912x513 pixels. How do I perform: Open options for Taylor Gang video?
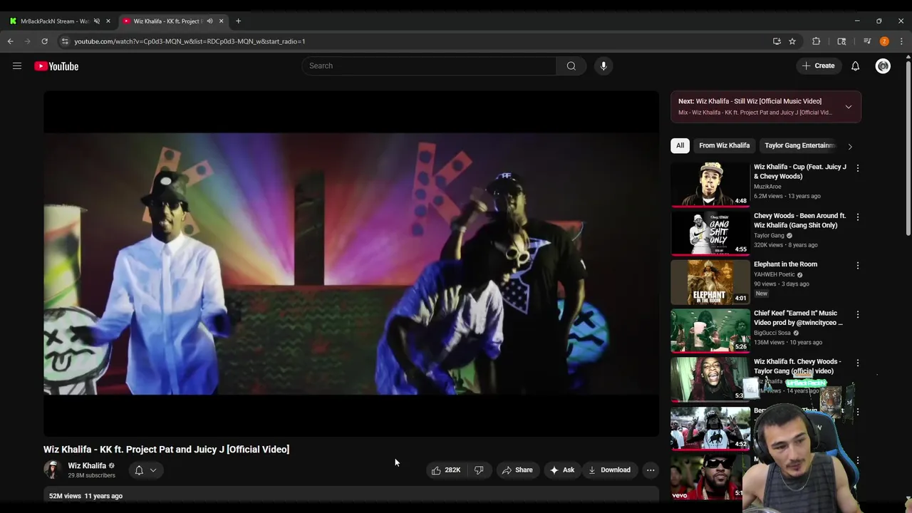857,363
